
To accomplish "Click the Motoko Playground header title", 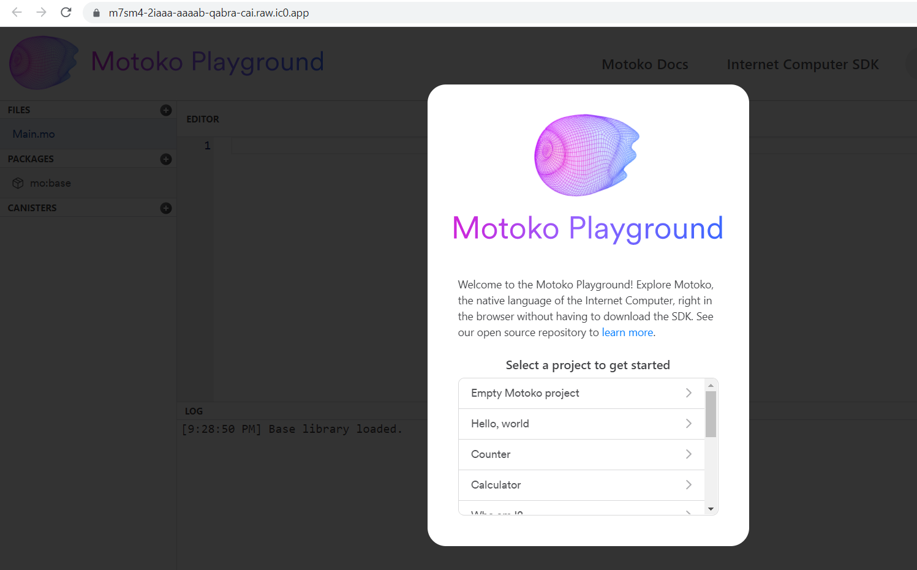I will click(208, 62).
